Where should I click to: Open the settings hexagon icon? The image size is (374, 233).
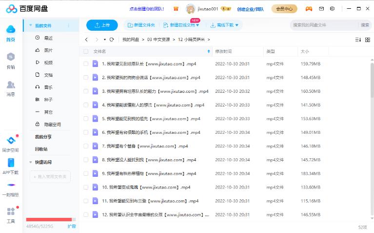point(332,9)
